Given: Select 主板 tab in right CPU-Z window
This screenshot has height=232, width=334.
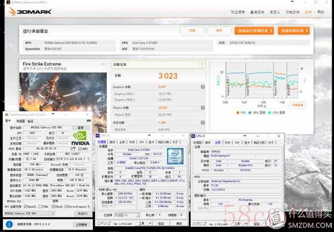Looking at the screenshot, I should click(x=218, y=142).
